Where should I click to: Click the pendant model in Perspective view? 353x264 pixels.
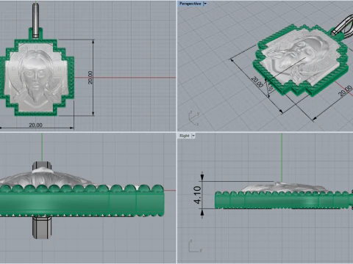point(300,61)
